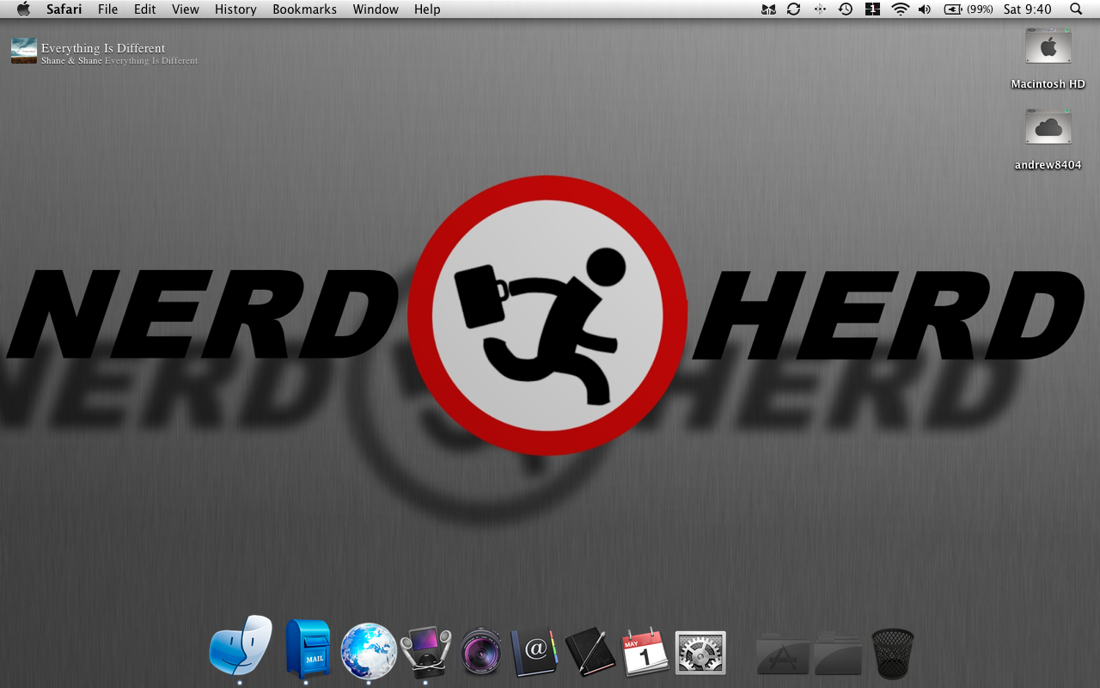Open the Mail mailbox icon in Dock
Image resolution: width=1100 pixels, height=688 pixels.
pyautogui.click(x=307, y=648)
